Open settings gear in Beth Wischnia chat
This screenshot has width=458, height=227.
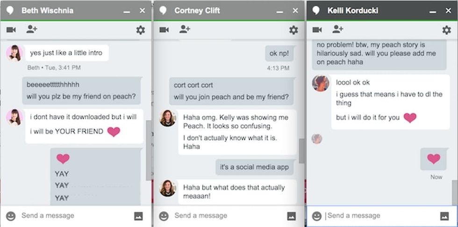(x=140, y=30)
